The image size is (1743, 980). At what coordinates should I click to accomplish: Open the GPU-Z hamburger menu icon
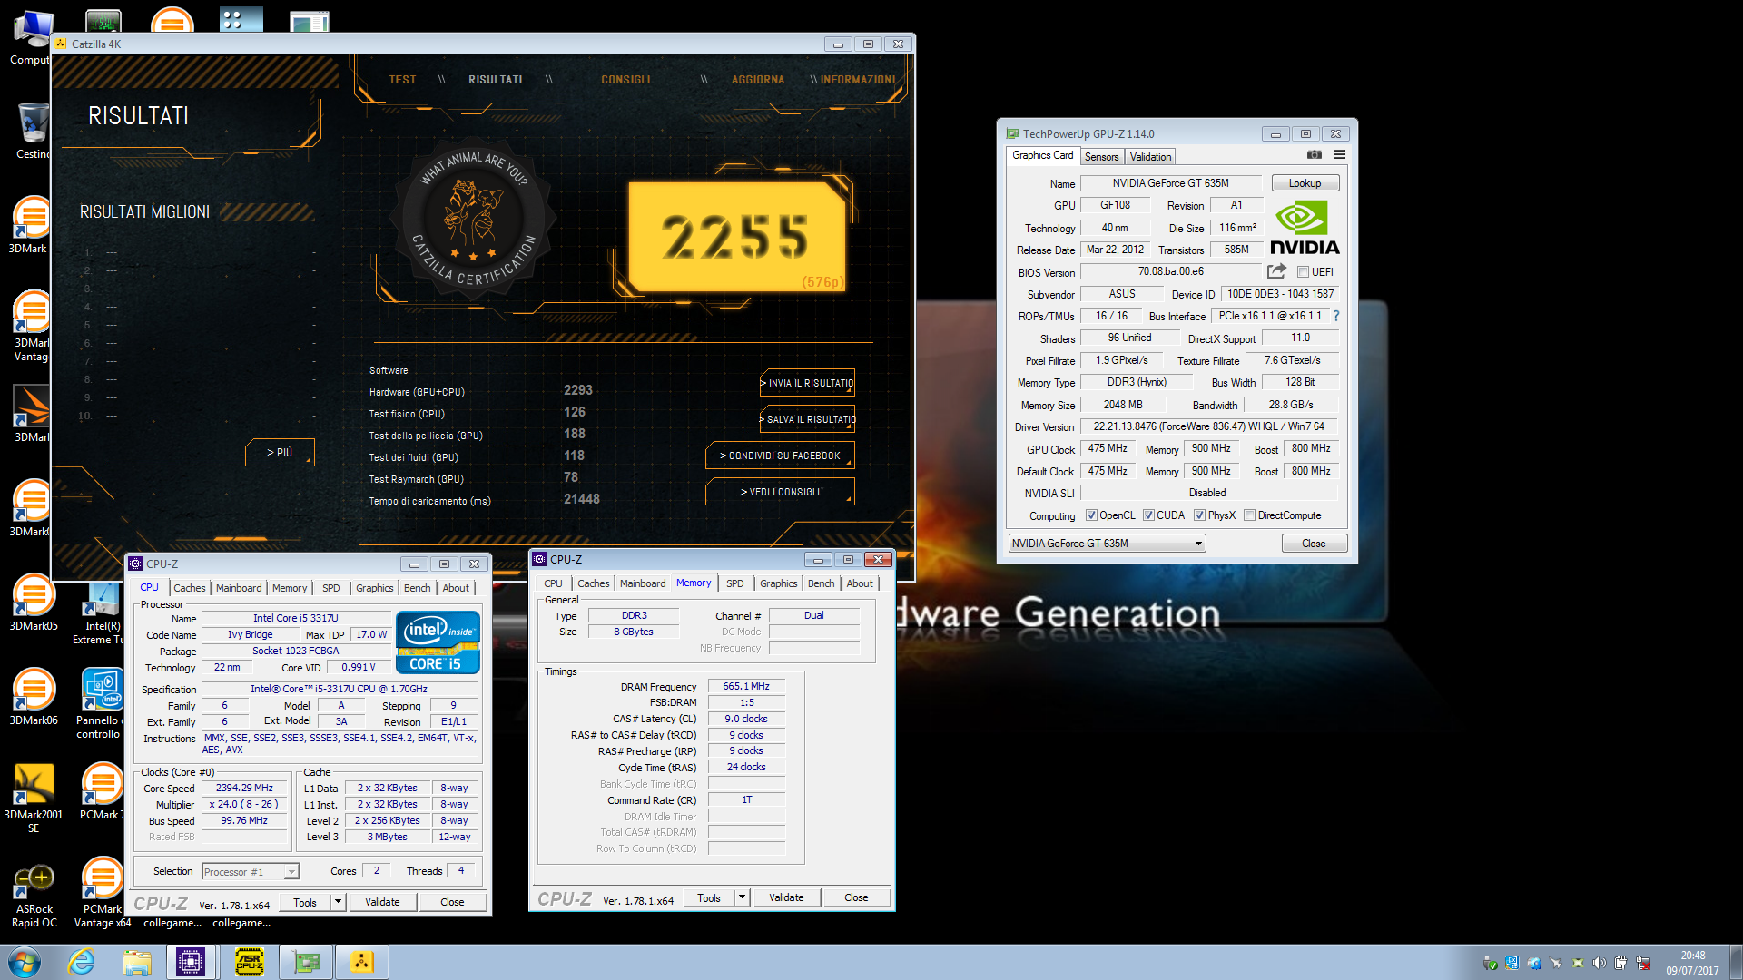(1339, 155)
